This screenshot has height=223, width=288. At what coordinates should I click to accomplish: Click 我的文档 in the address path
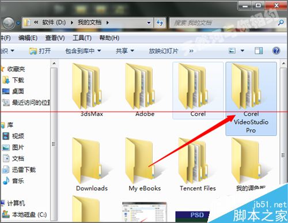pyautogui.click(x=89, y=22)
